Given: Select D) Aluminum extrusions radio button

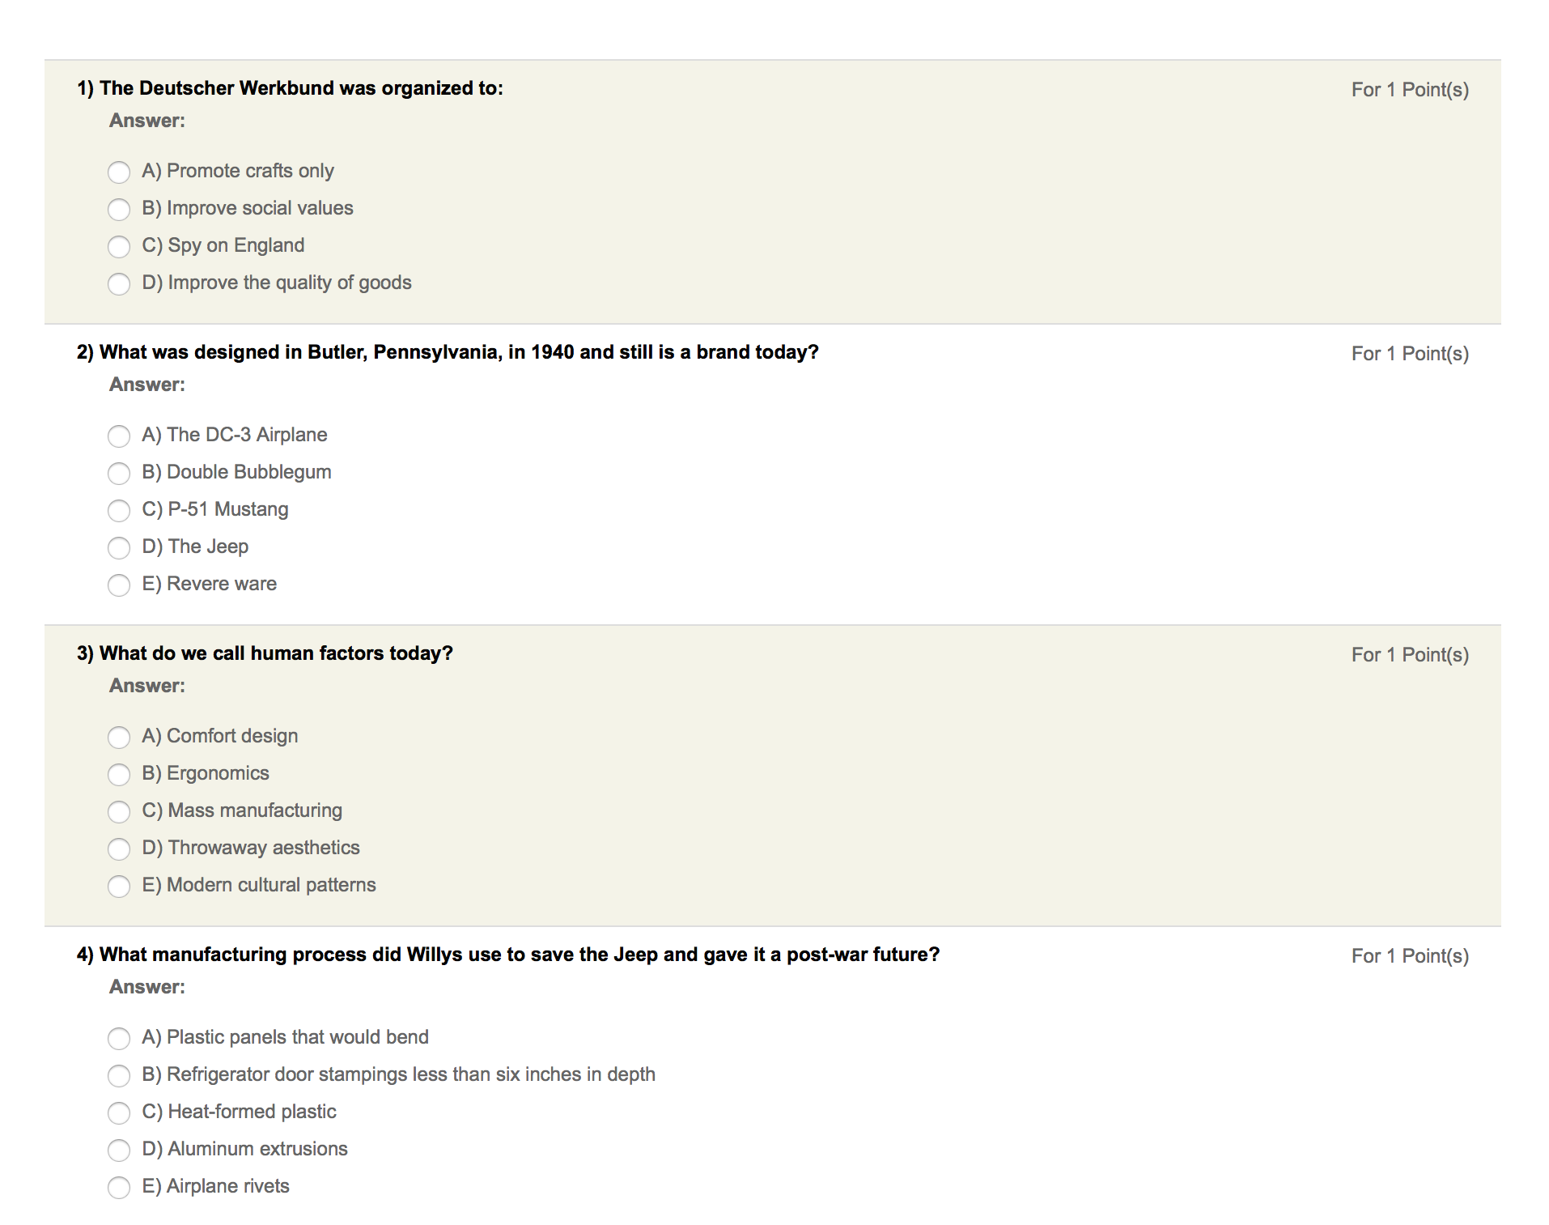Looking at the screenshot, I should point(119,1150).
